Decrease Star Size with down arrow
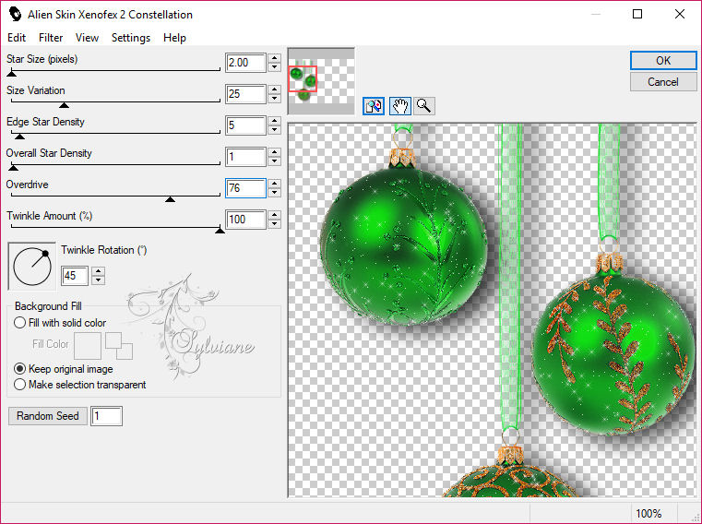The image size is (702, 524). (275, 67)
